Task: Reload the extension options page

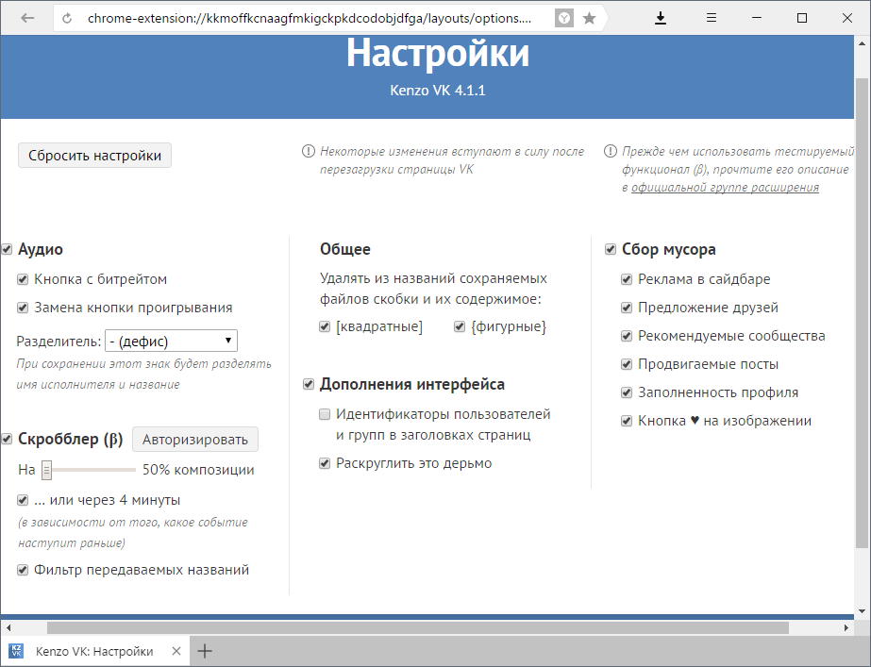Action: [x=67, y=18]
